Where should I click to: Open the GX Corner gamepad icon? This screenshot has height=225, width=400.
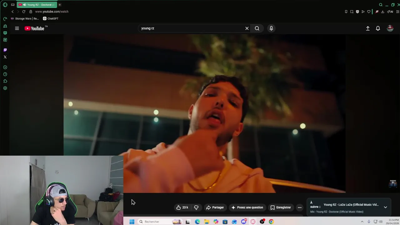click(x=13, y=5)
